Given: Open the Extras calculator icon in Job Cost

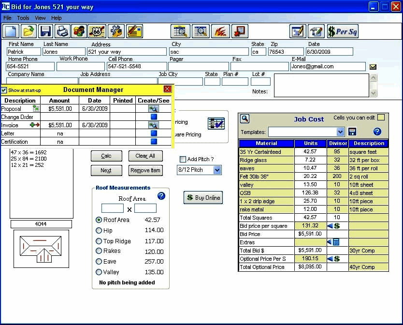Looking at the screenshot, I should coord(336,242).
